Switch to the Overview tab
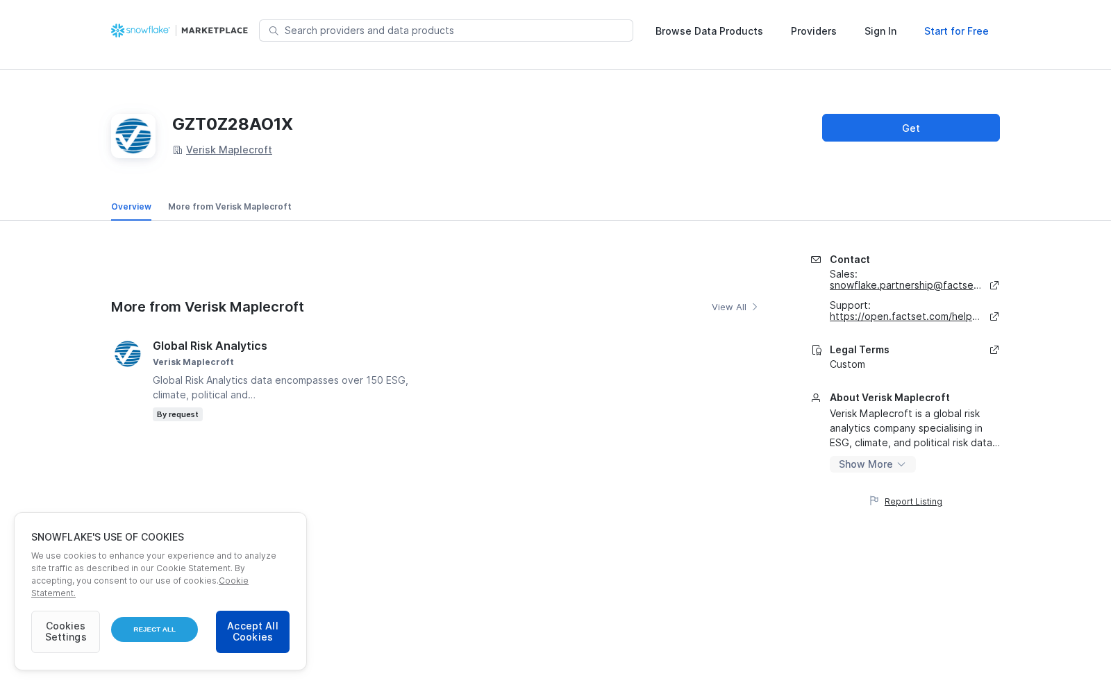The width and height of the screenshot is (1111, 694). [x=131, y=207]
